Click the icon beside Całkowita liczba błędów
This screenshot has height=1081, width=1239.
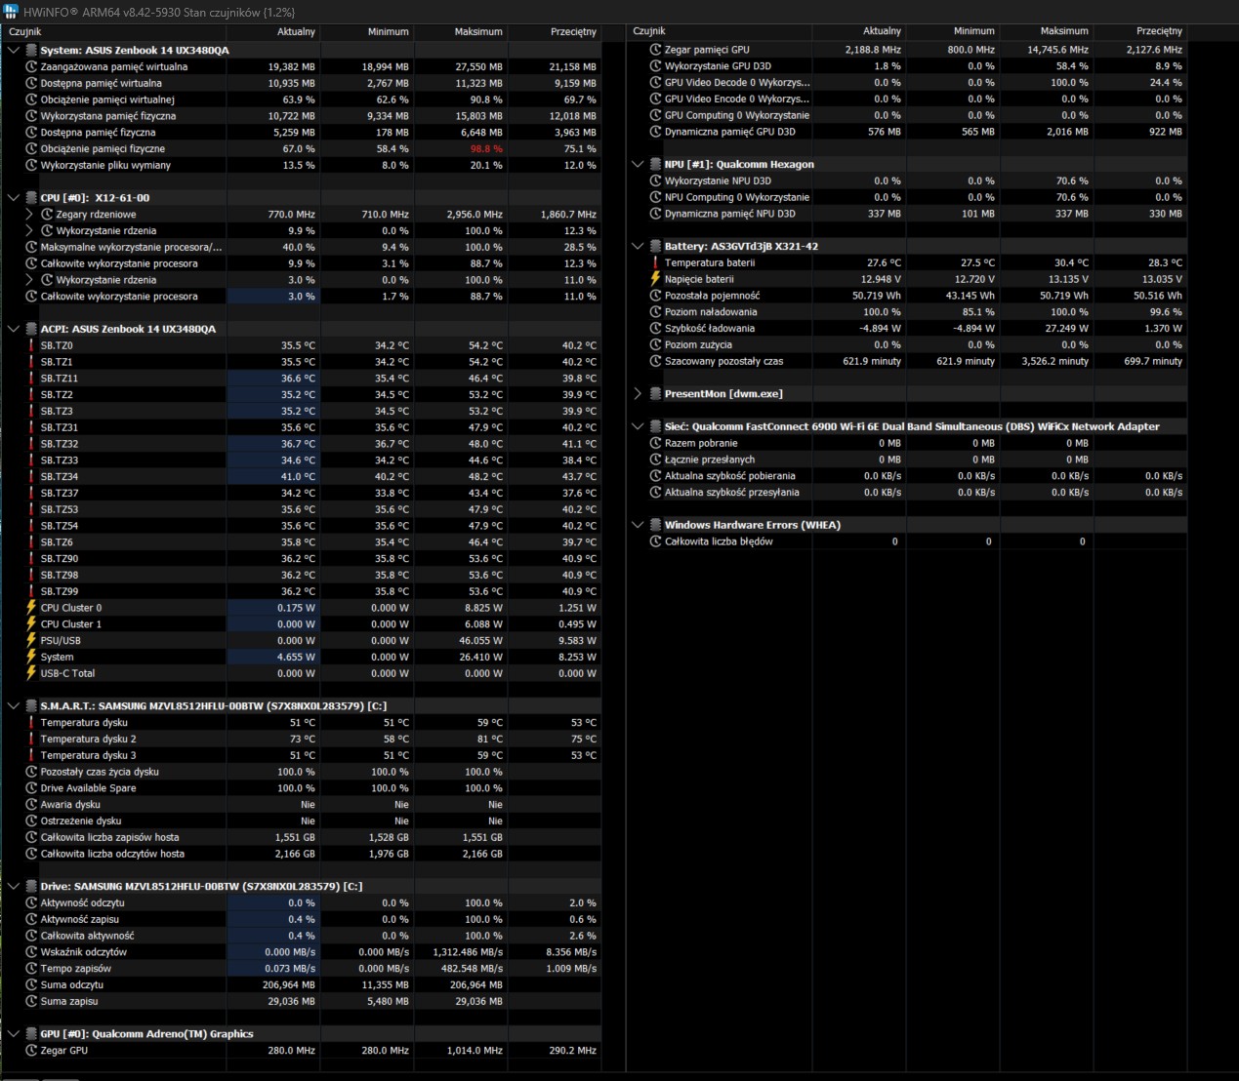click(x=655, y=541)
